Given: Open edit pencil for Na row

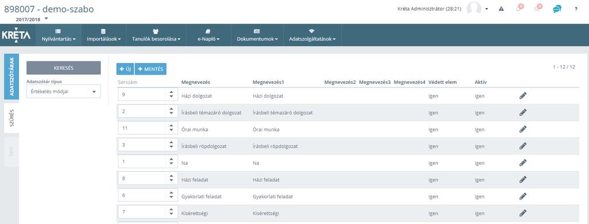Looking at the screenshot, I should coord(523,163).
